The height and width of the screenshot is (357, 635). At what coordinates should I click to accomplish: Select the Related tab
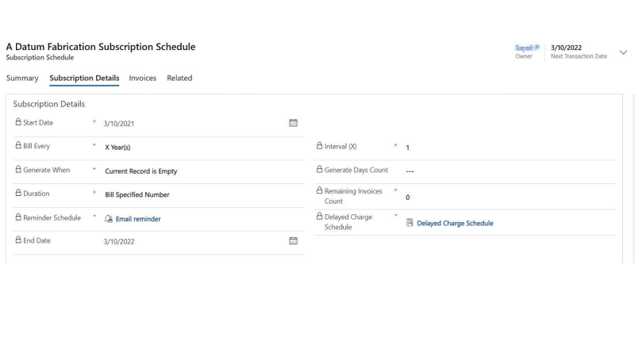(179, 78)
